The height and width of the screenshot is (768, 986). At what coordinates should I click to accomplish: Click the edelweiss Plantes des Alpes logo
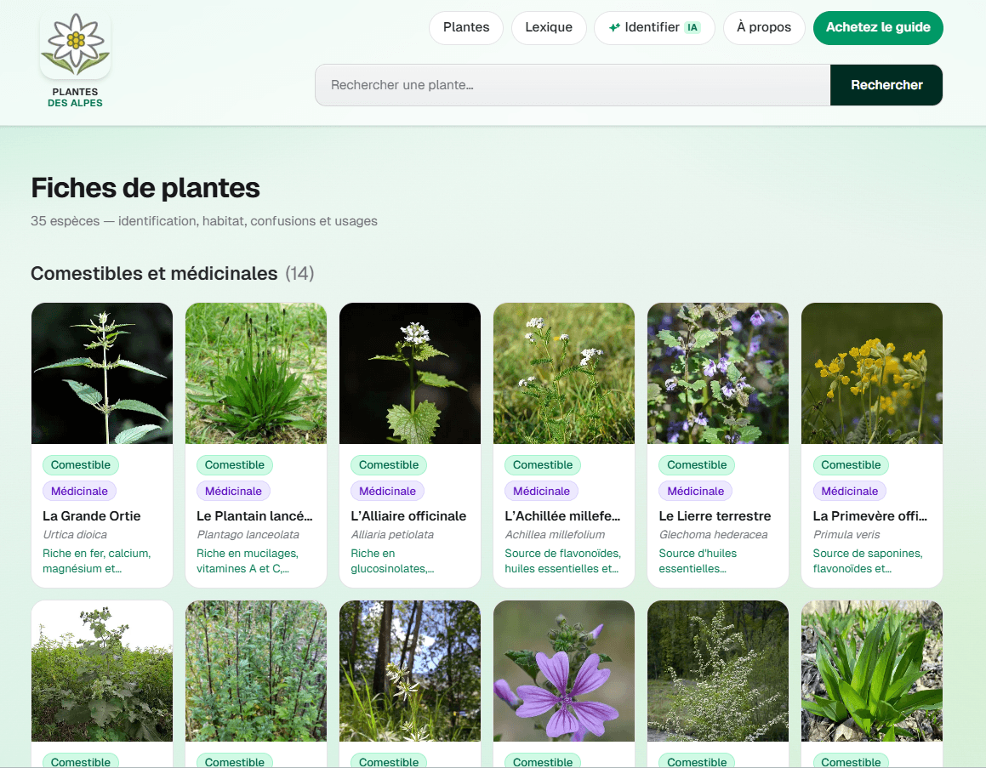pos(76,45)
